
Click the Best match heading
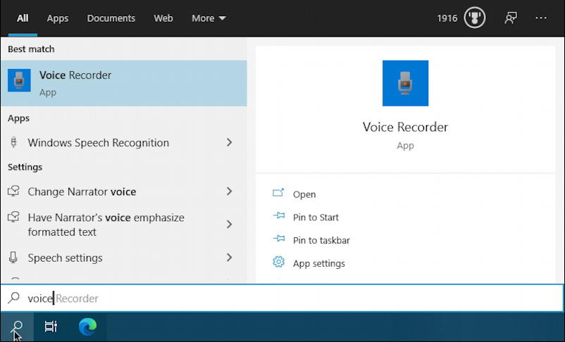pyautogui.click(x=31, y=49)
